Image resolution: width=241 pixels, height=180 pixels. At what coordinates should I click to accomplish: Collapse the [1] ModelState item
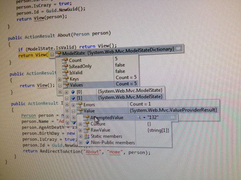(67, 98)
